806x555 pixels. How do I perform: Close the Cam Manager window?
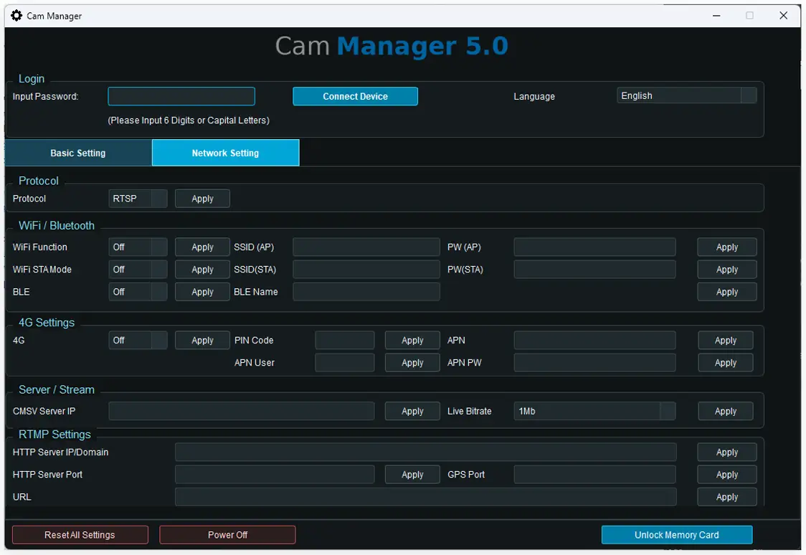783,16
